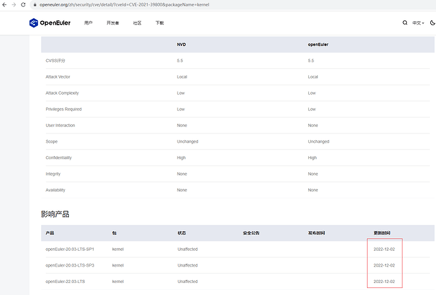Click the browser forward arrow

15,4
